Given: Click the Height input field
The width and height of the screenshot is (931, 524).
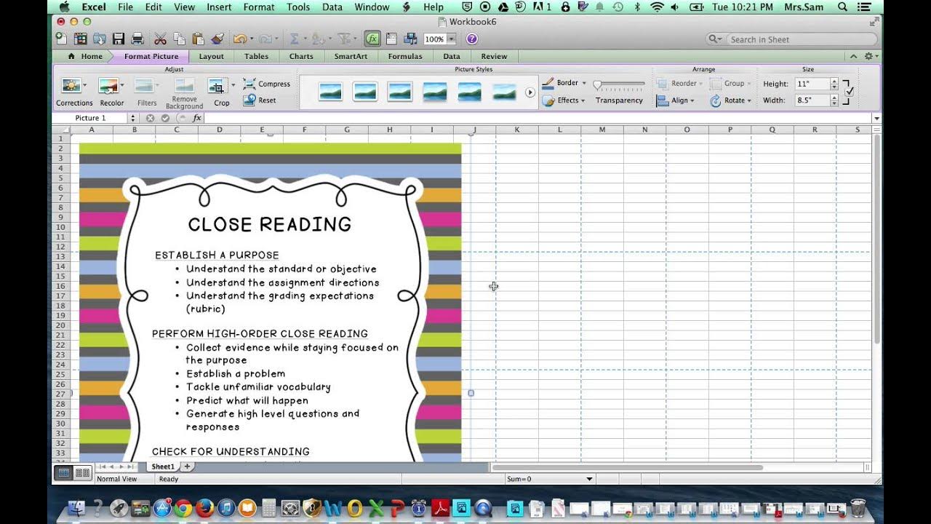Looking at the screenshot, I should [x=811, y=84].
